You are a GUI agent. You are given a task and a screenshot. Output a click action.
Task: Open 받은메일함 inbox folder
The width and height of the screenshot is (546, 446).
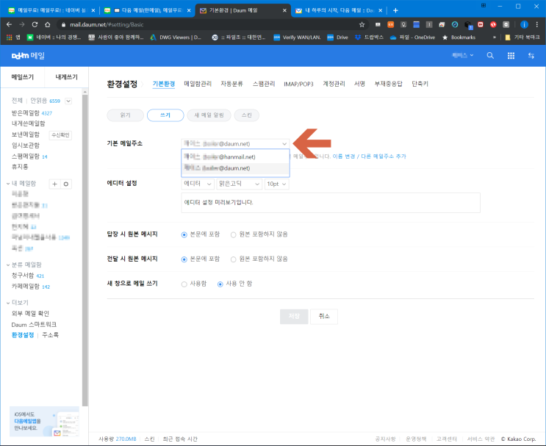[x=26, y=113]
